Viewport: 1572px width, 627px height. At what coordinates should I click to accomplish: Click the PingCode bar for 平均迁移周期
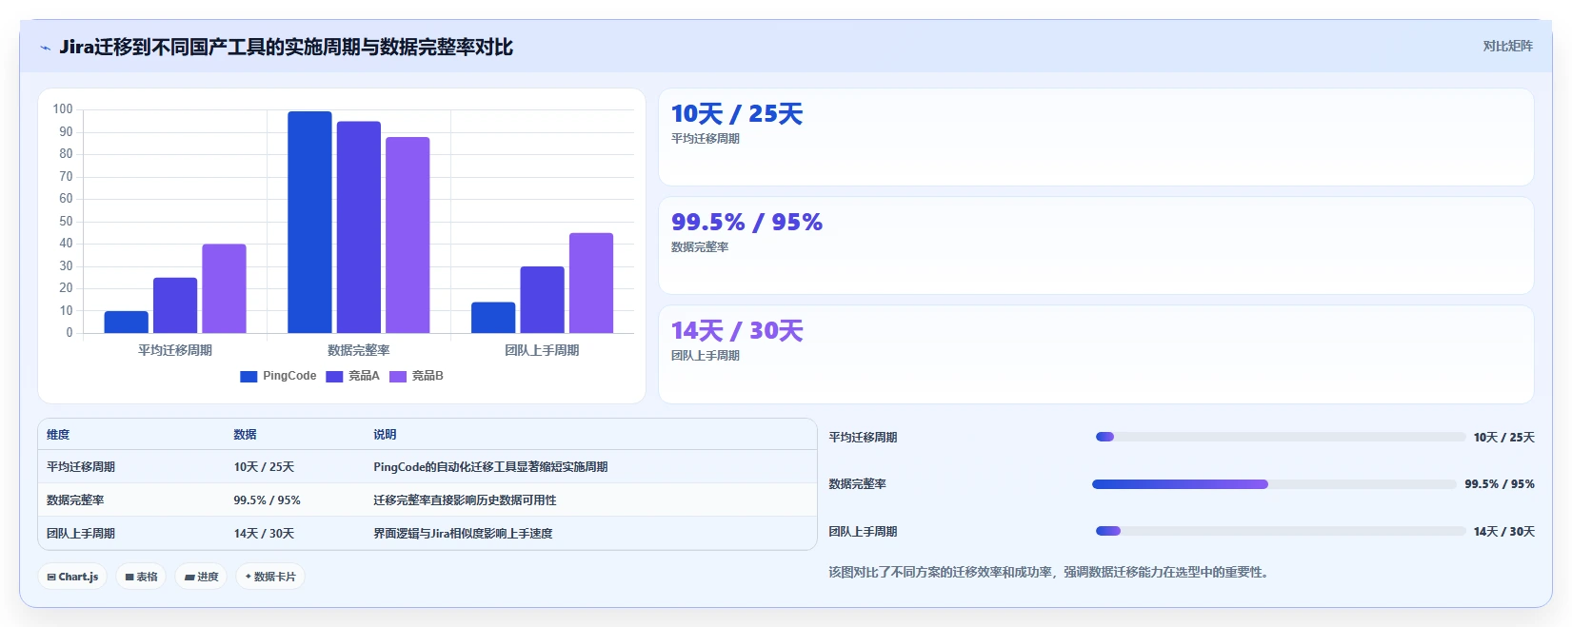coord(127,322)
